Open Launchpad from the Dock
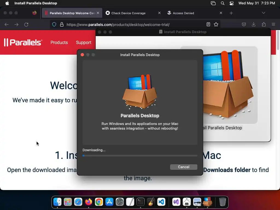This screenshot has width=280, height=210. coord(68,202)
